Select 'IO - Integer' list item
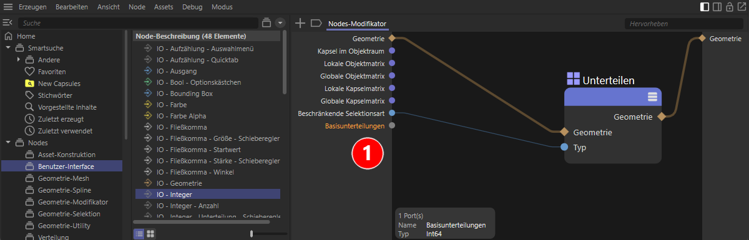The height and width of the screenshot is (240, 749). [208, 194]
